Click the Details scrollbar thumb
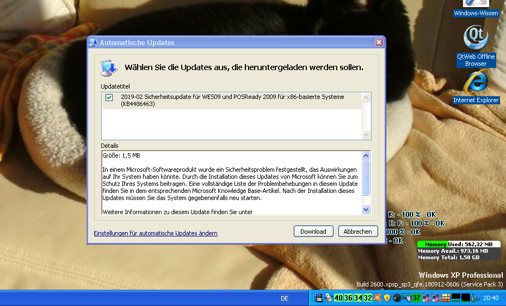Image resolution: width=506 pixels, height=306 pixels. point(366,178)
